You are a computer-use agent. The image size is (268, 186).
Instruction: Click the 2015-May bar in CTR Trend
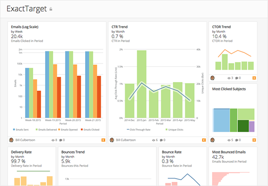pyautogui.click(x=190, y=101)
